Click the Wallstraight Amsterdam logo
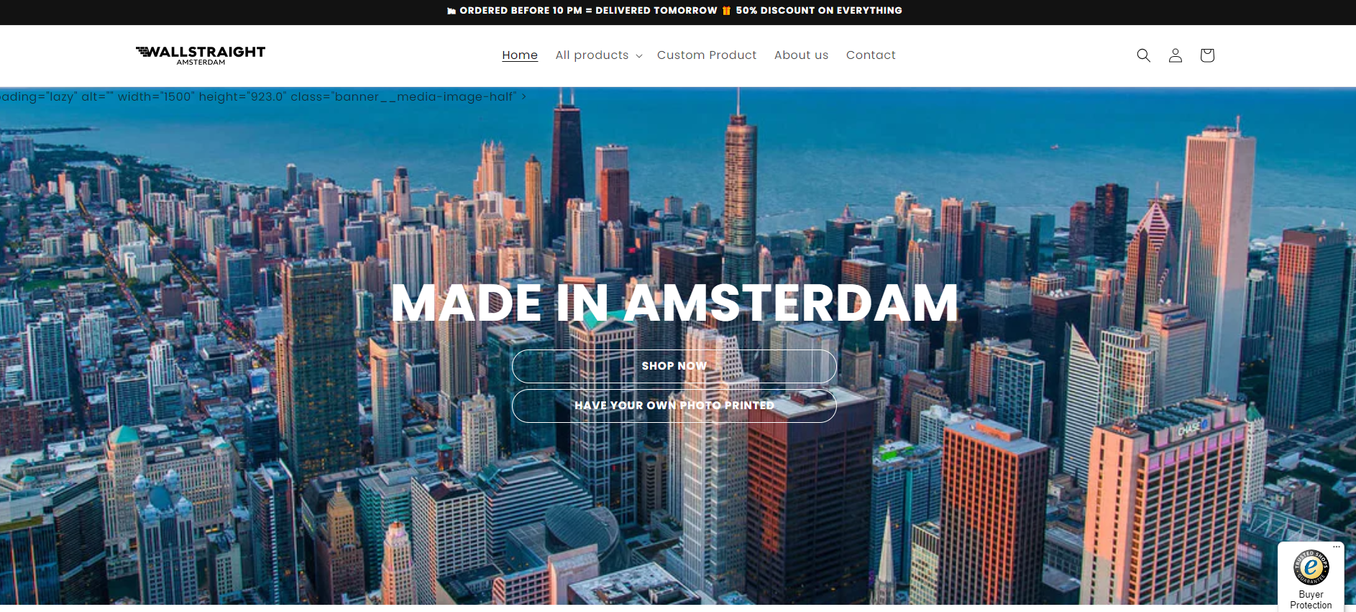The height and width of the screenshot is (612, 1356). pos(201,55)
